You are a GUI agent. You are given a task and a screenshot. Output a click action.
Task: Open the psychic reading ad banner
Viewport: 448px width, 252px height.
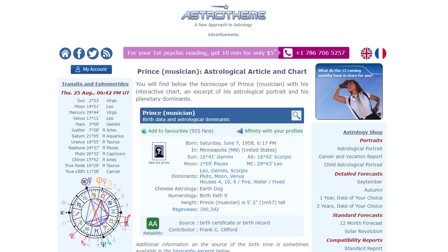[x=236, y=53]
